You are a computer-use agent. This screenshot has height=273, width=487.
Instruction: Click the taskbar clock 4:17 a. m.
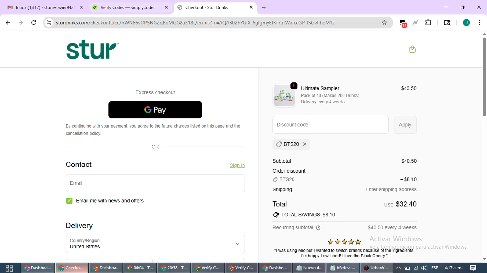coord(453,268)
